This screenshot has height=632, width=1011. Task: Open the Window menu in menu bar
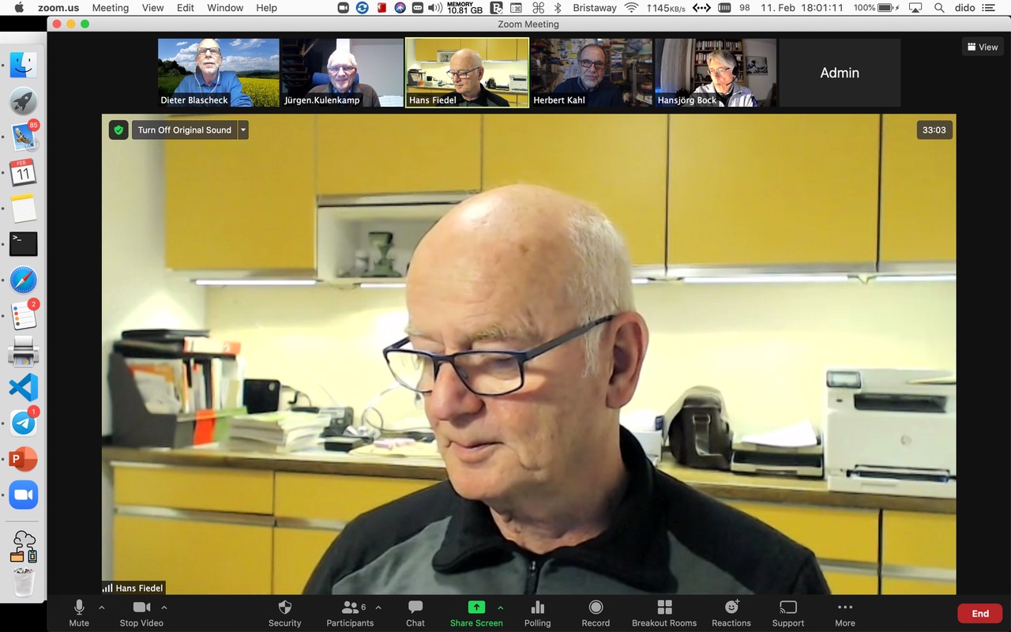[x=225, y=8]
